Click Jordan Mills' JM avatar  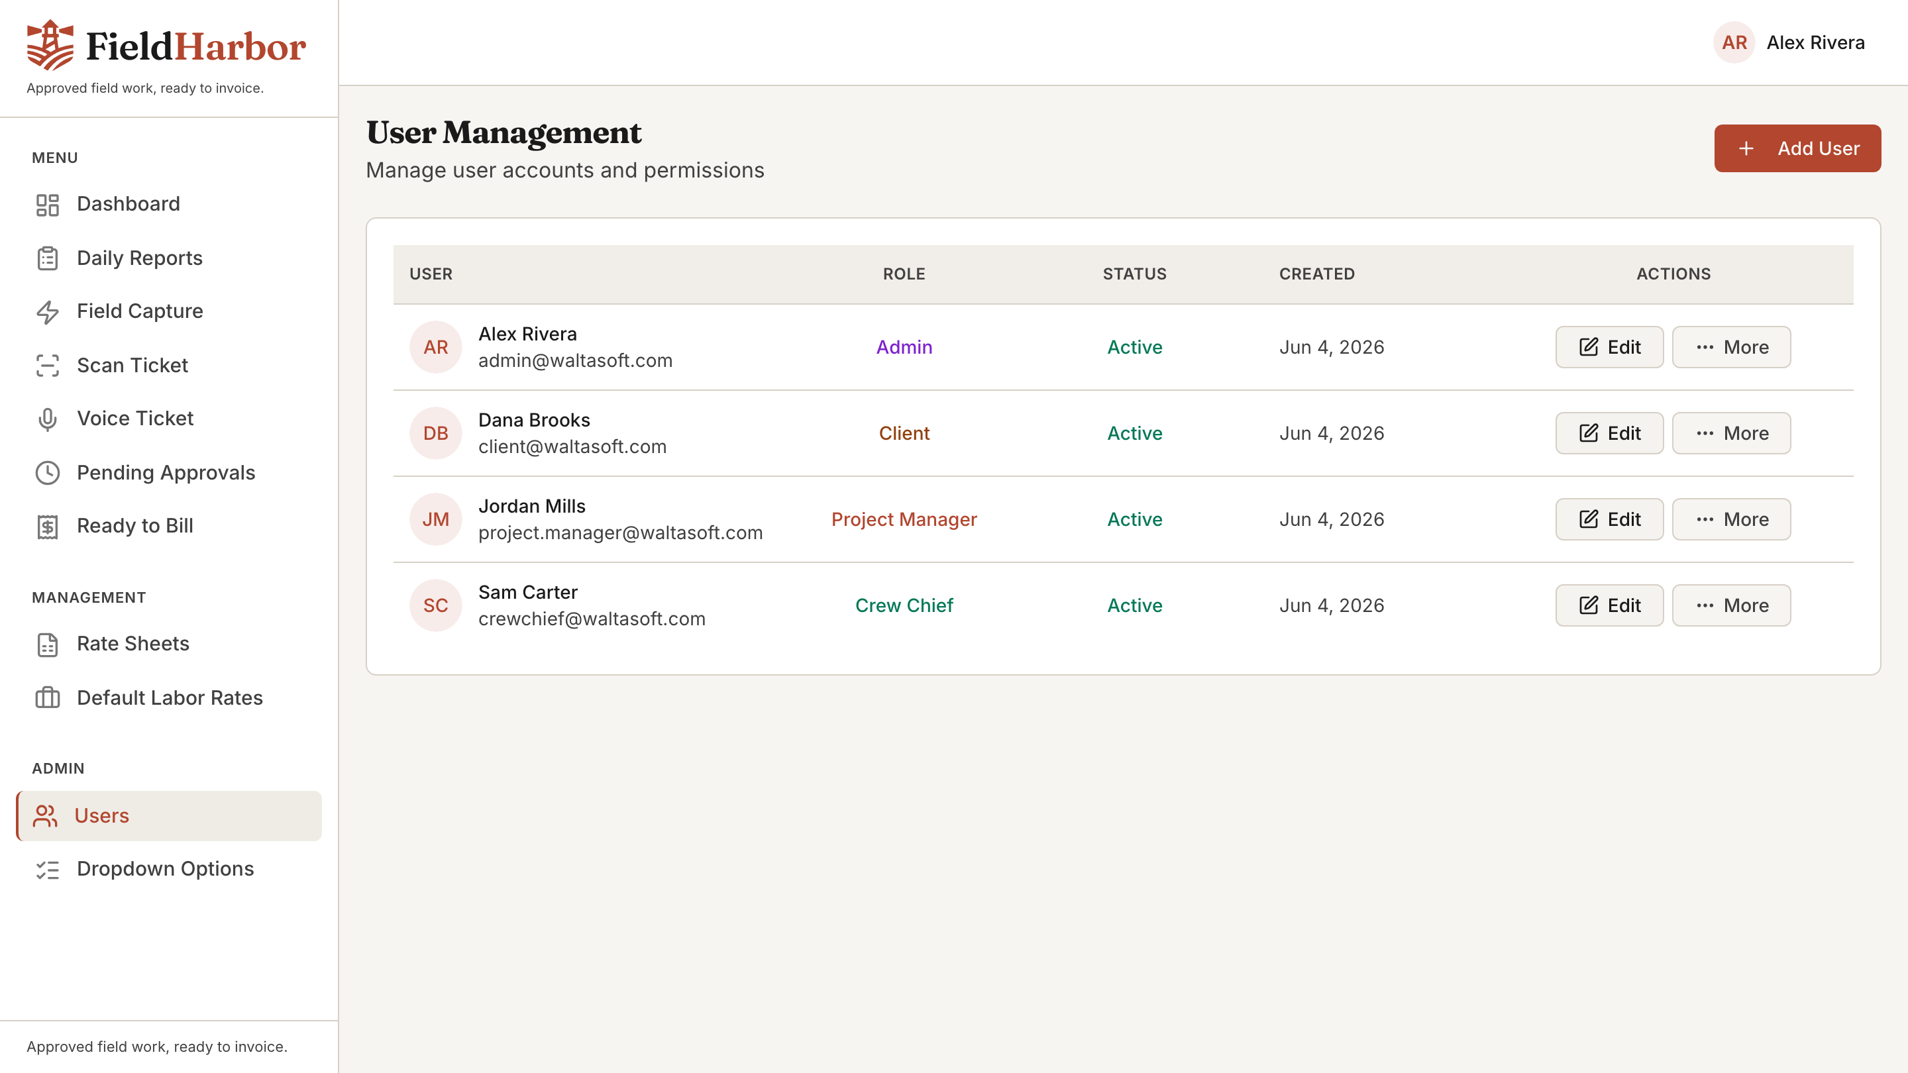pos(435,519)
